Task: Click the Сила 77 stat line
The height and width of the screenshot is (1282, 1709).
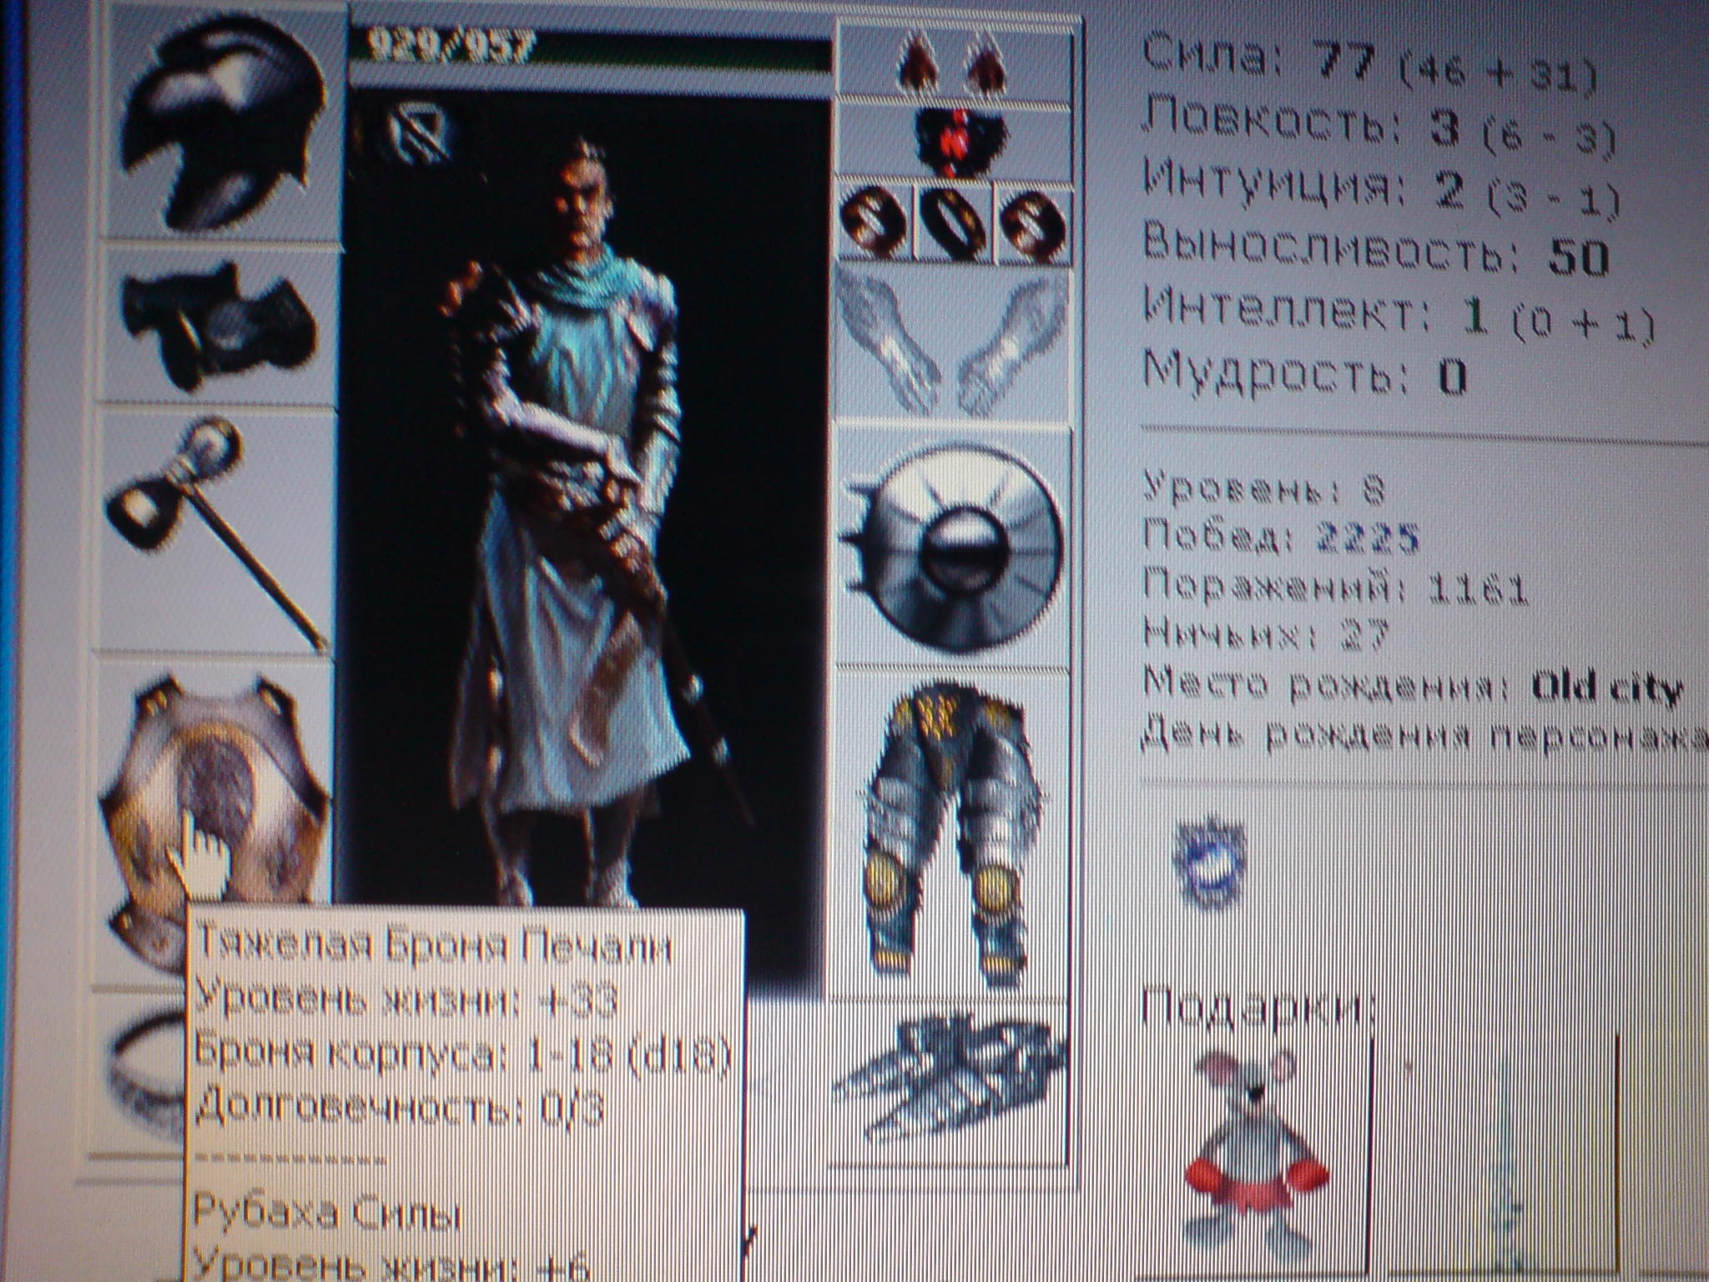Action: point(1369,65)
